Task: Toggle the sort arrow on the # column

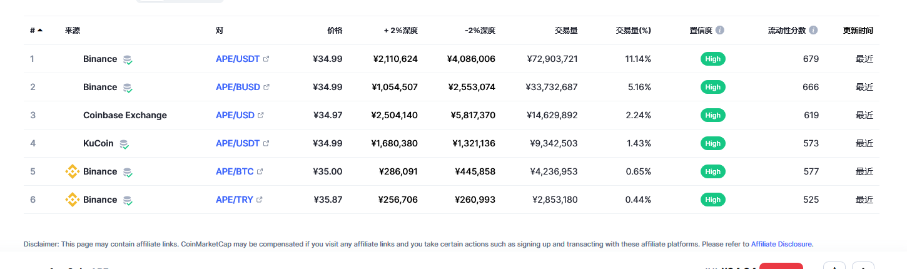Action: 40,30
